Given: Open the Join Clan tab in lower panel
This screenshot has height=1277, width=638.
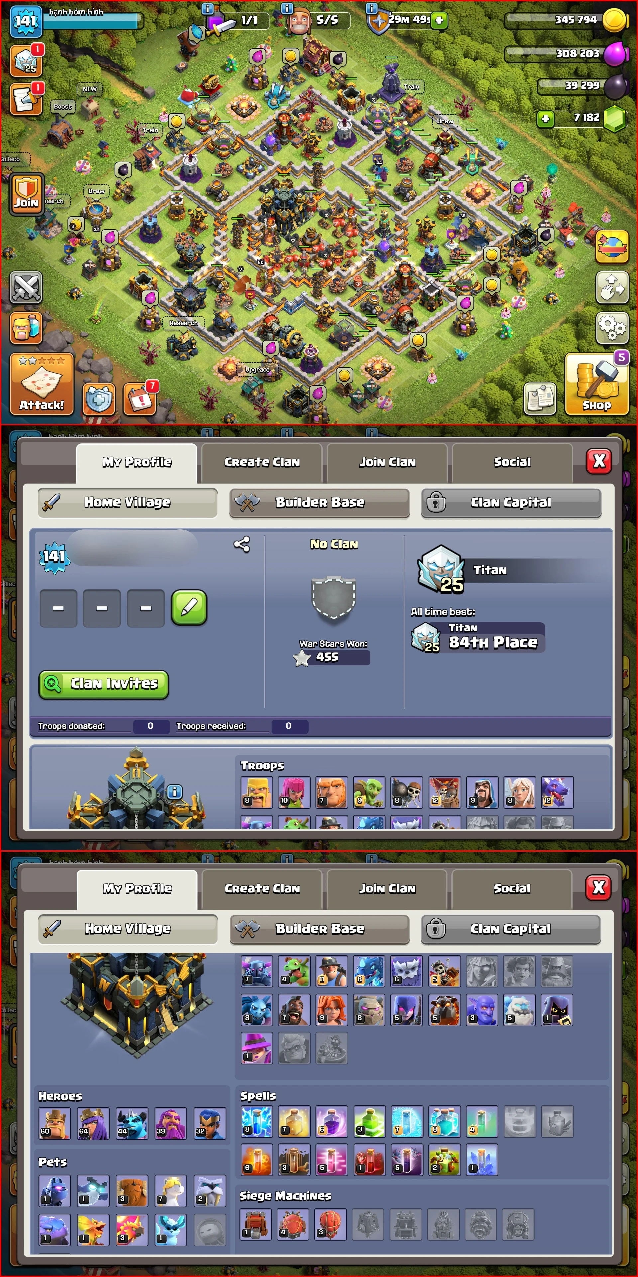Looking at the screenshot, I should [387, 889].
